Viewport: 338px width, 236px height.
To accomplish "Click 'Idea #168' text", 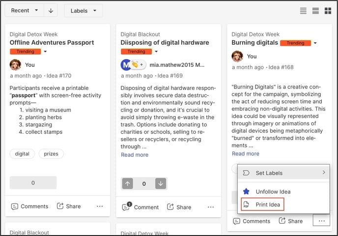I will click(x=281, y=67).
